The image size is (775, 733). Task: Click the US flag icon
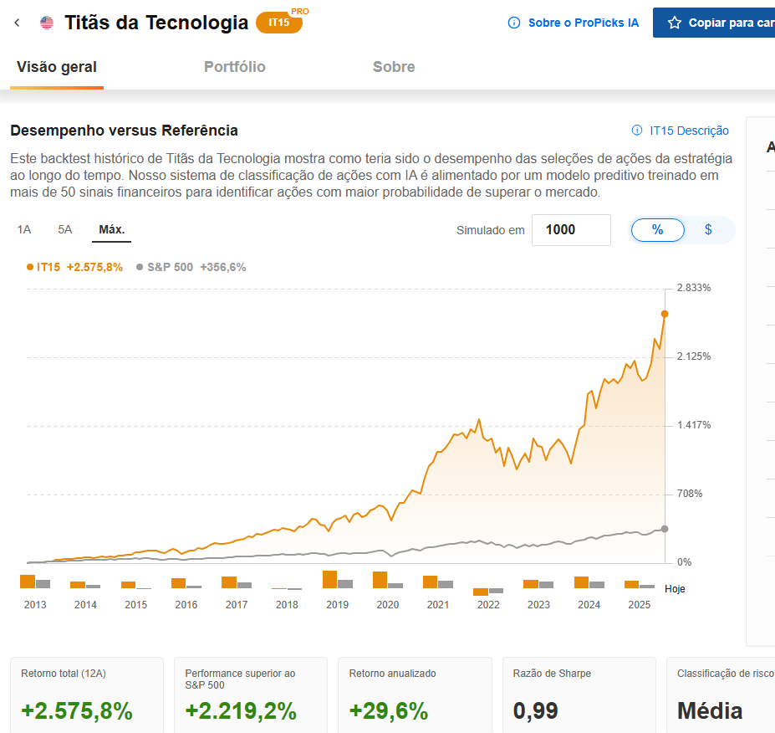click(x=47, y=23)
